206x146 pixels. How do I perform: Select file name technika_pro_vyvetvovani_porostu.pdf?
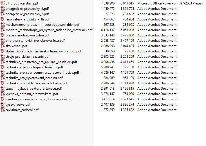click(x=34, y=78)
